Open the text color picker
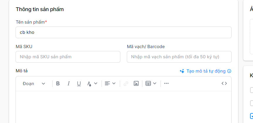Screen dimensions: 253x123 (92, 84)
